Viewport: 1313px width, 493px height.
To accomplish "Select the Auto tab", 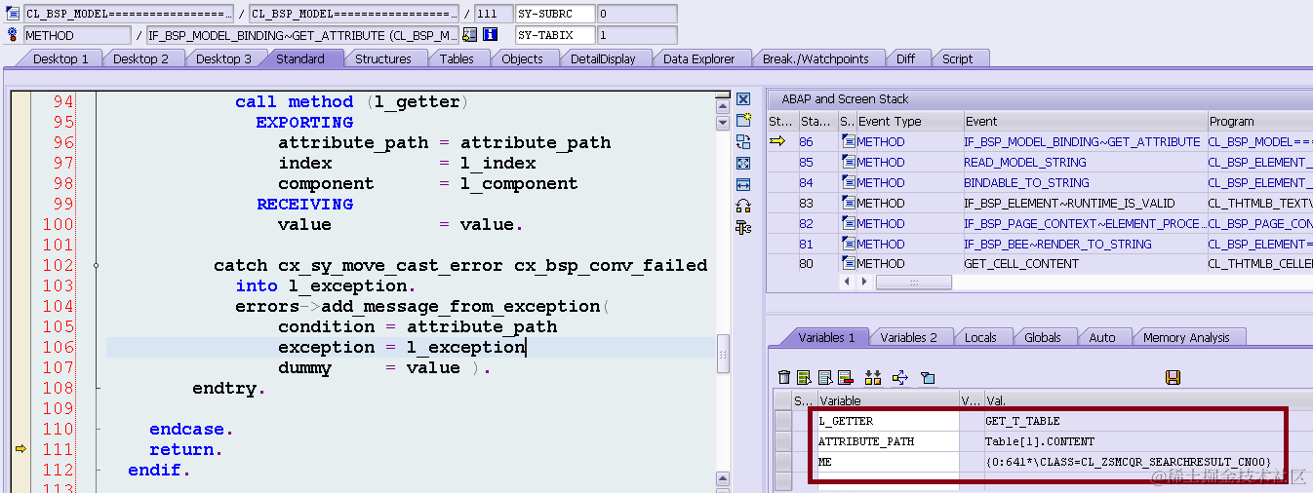I will [x=1102, y=337].
